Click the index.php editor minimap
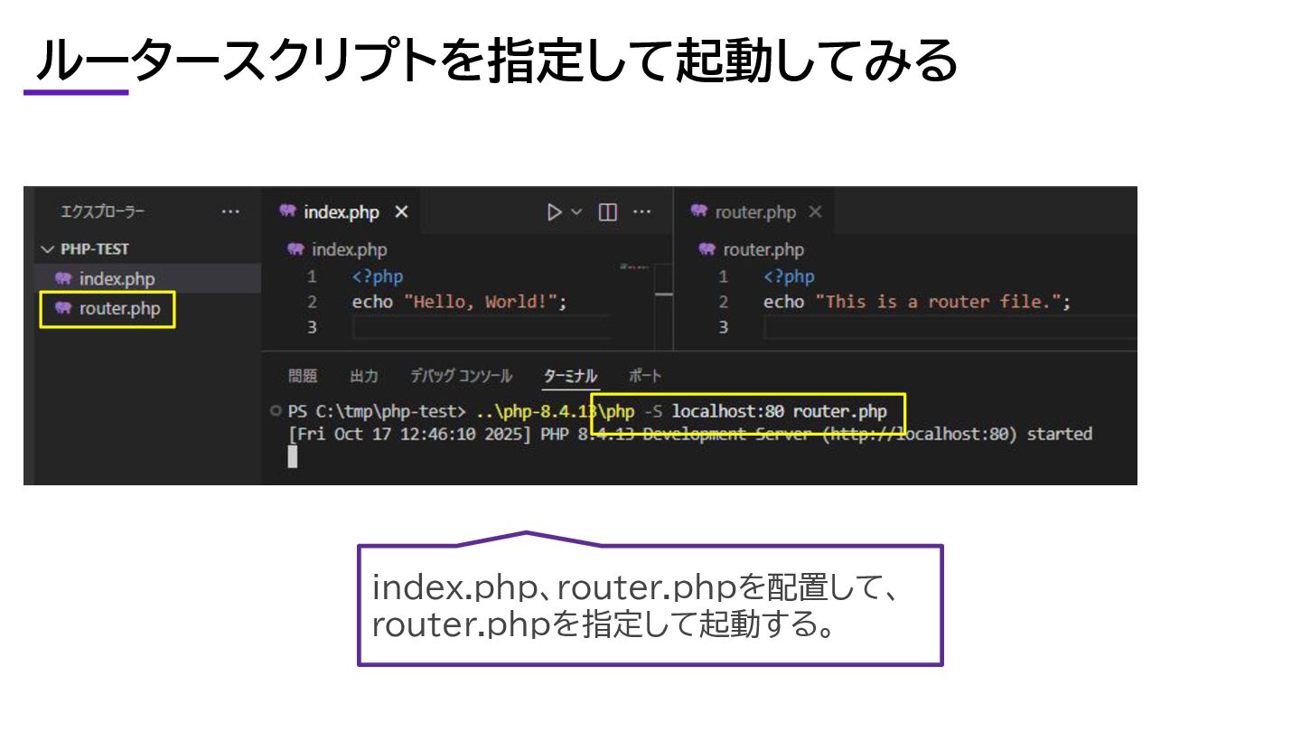The height and width of the screenshot is (732, 1301). click(636, 267)
